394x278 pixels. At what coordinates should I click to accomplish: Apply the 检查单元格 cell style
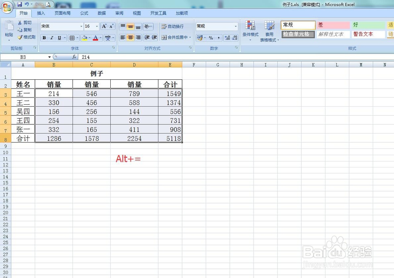click(298, 34)
